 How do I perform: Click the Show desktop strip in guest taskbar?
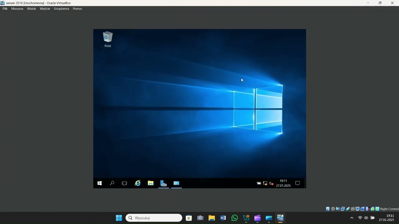tap(305, 183)
